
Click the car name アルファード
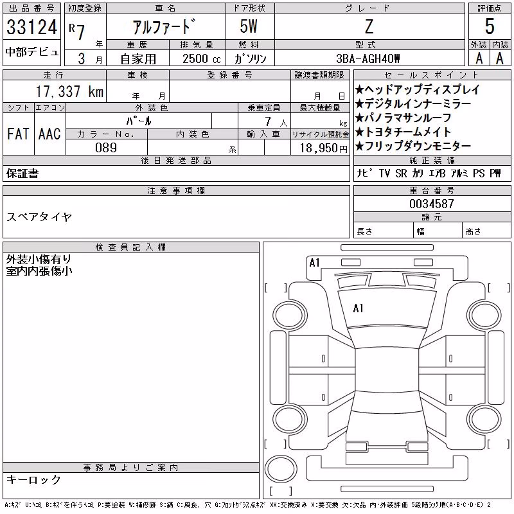(164, 26)
